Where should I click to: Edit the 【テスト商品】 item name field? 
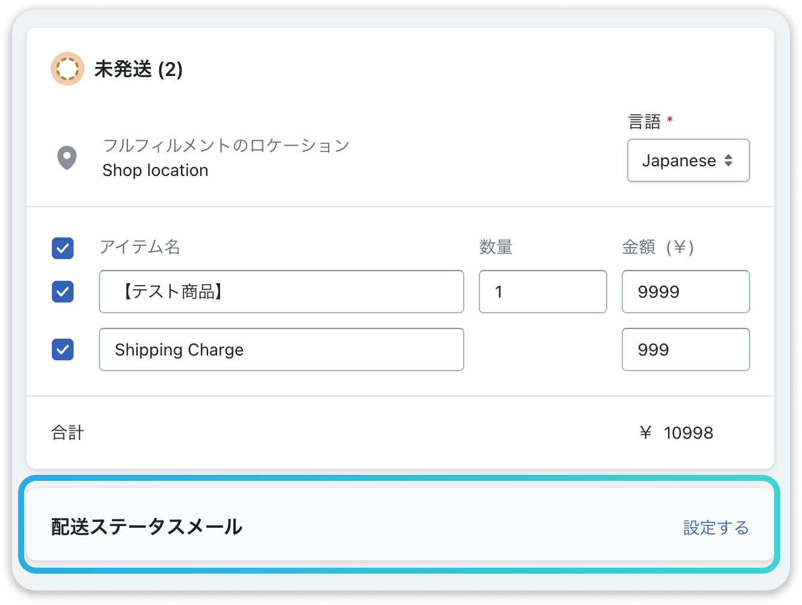coord(281,292)
